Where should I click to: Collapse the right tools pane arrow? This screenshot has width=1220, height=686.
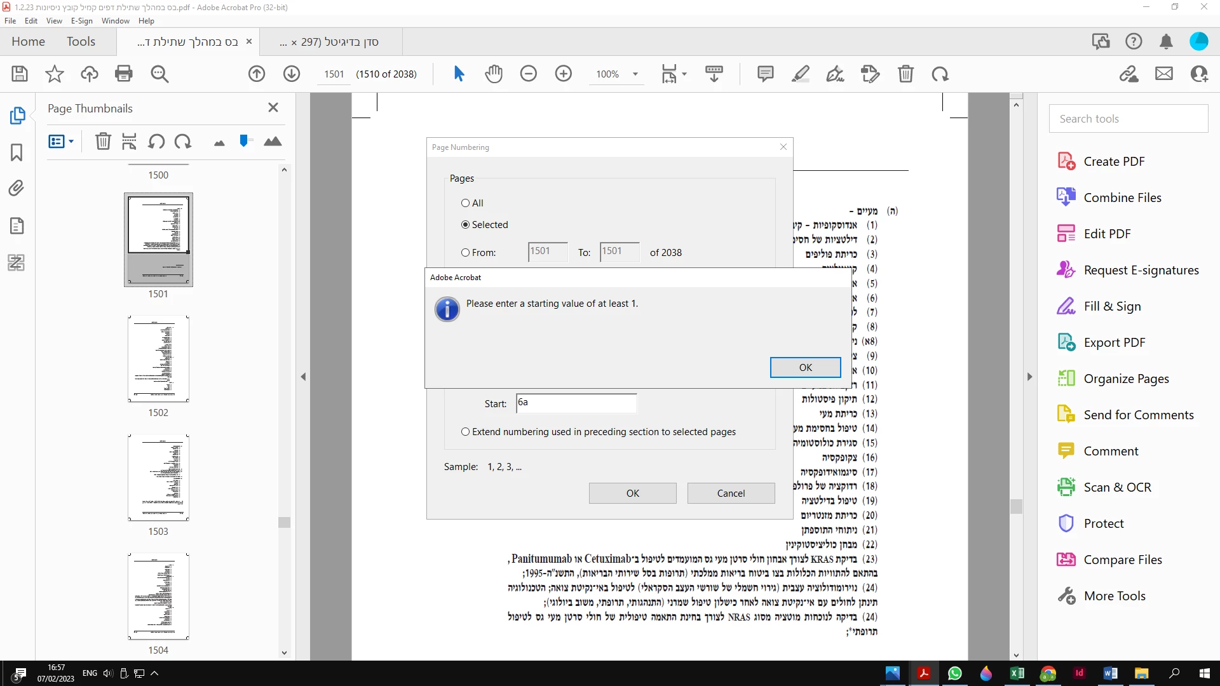coord(1030,377)
